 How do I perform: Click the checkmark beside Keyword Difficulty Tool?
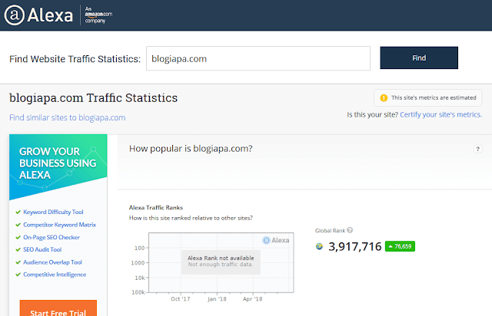pyautogui.click(x=18, y=212)
